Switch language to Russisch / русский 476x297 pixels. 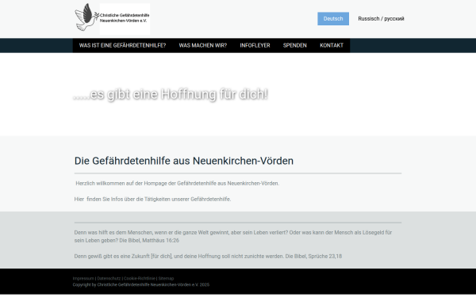[381, 19]
